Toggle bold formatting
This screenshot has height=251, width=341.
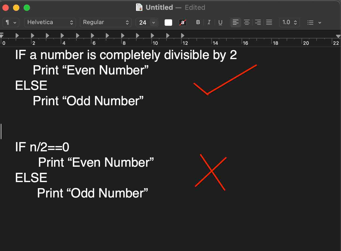198,23
